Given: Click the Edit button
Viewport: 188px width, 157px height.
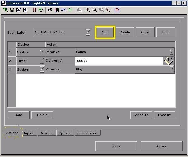Looking at the screenshot, I should [166, 32].
